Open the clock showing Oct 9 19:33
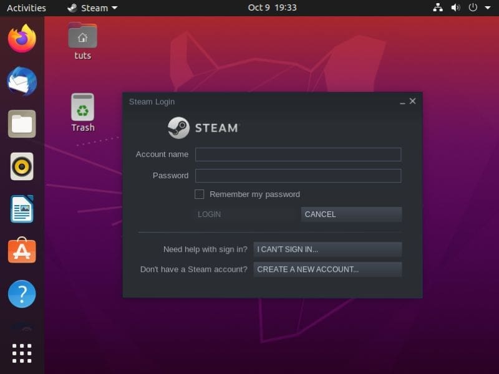Image resolution: width=499 pixels, height=374 pixels. pyautogui.click(x=272, y=7)
